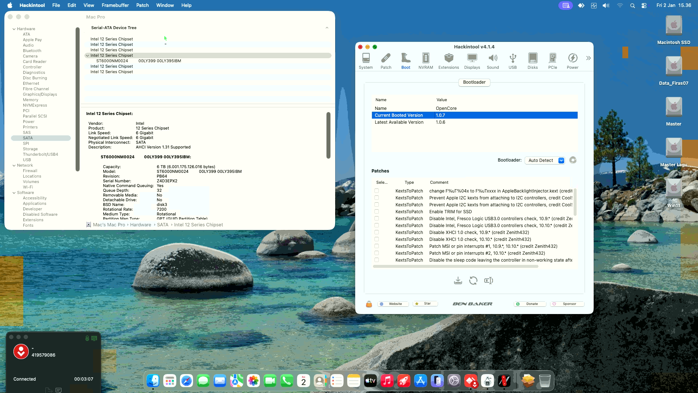The width and height of the screenshot is (698, 393).
Task: Click the System Information sidebar scrollbar
Action: click(77, 99)
